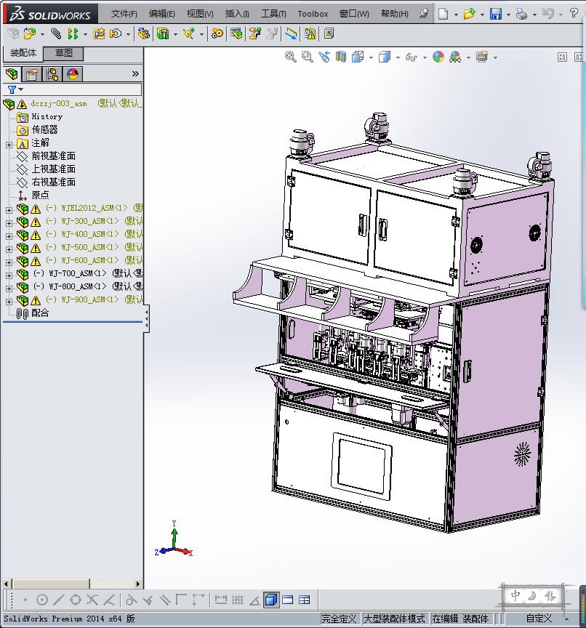Open the 工具(T) menu
This screenshot has width=586, height=628.
[273, 14]
